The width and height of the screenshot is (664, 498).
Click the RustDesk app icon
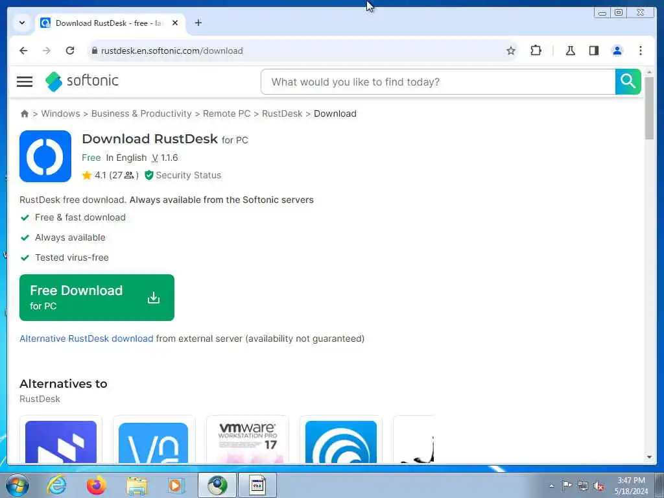tap(45, 156)
